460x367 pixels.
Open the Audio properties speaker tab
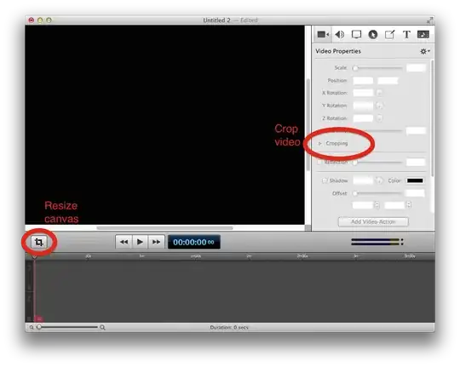pyautogui.click(x=340, y=35)
